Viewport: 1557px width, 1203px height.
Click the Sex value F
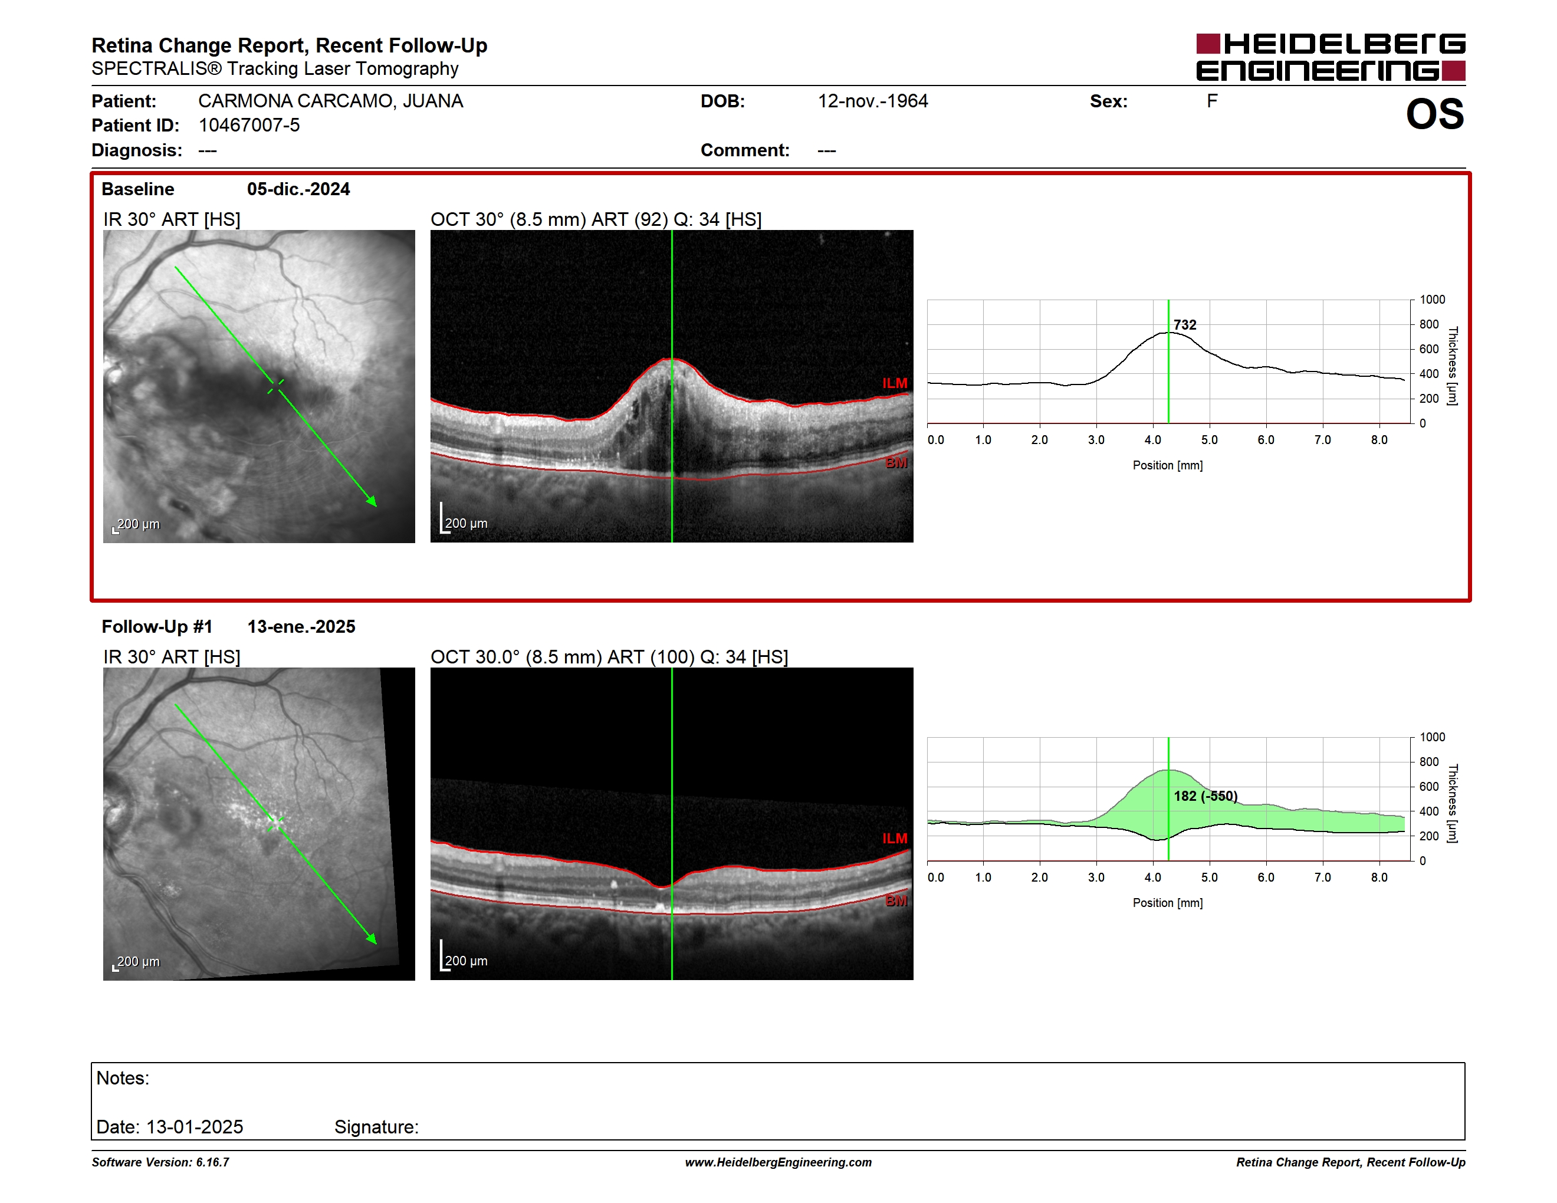pyautogui.click(x=1212, y=101)
